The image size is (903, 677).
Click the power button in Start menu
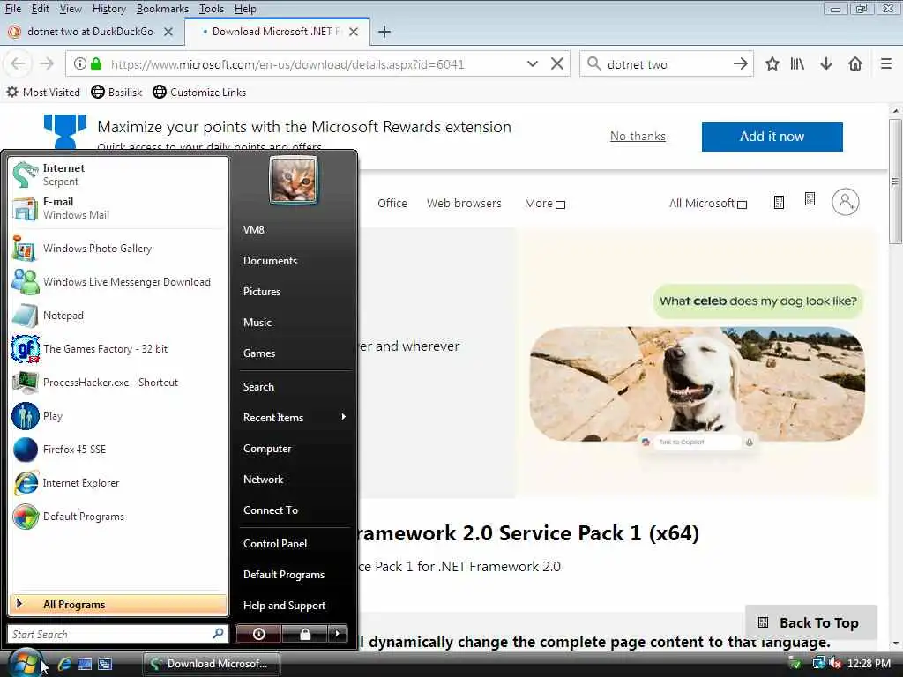258,634
